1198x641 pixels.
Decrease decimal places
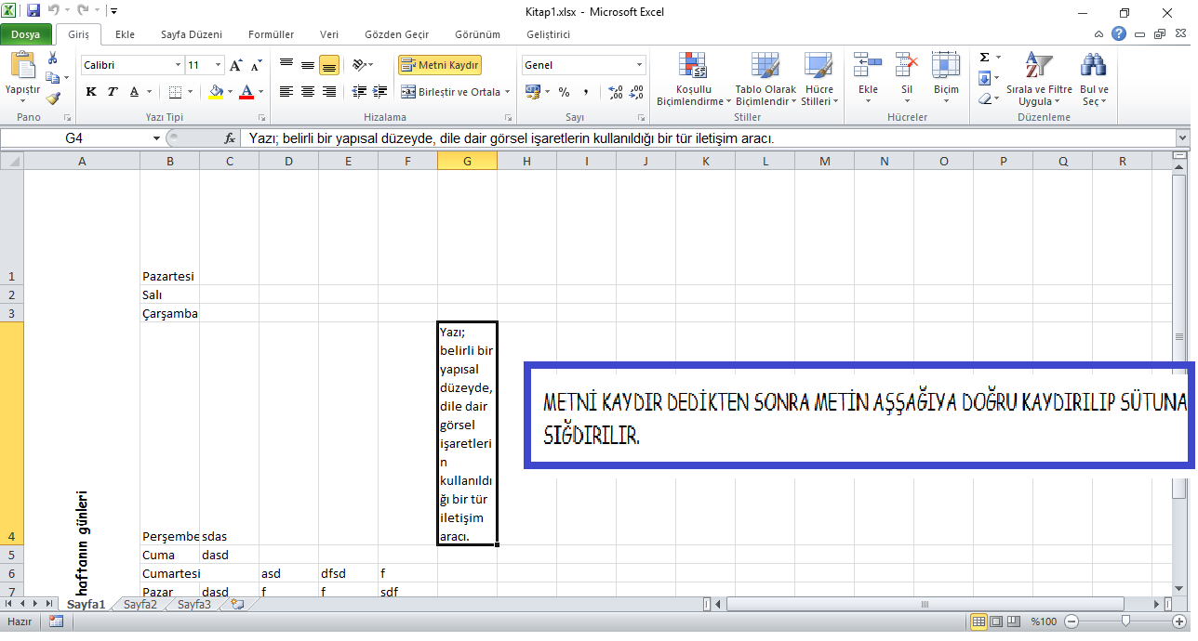click(x=636, y=91)
